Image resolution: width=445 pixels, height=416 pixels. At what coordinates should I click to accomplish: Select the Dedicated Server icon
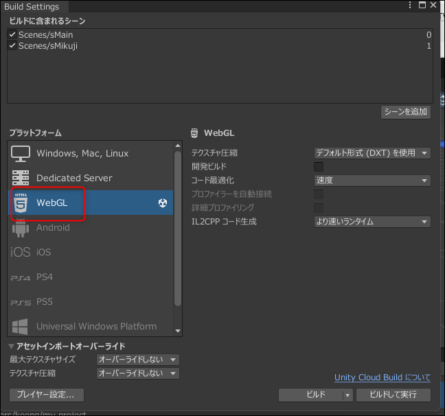[21, 178]
